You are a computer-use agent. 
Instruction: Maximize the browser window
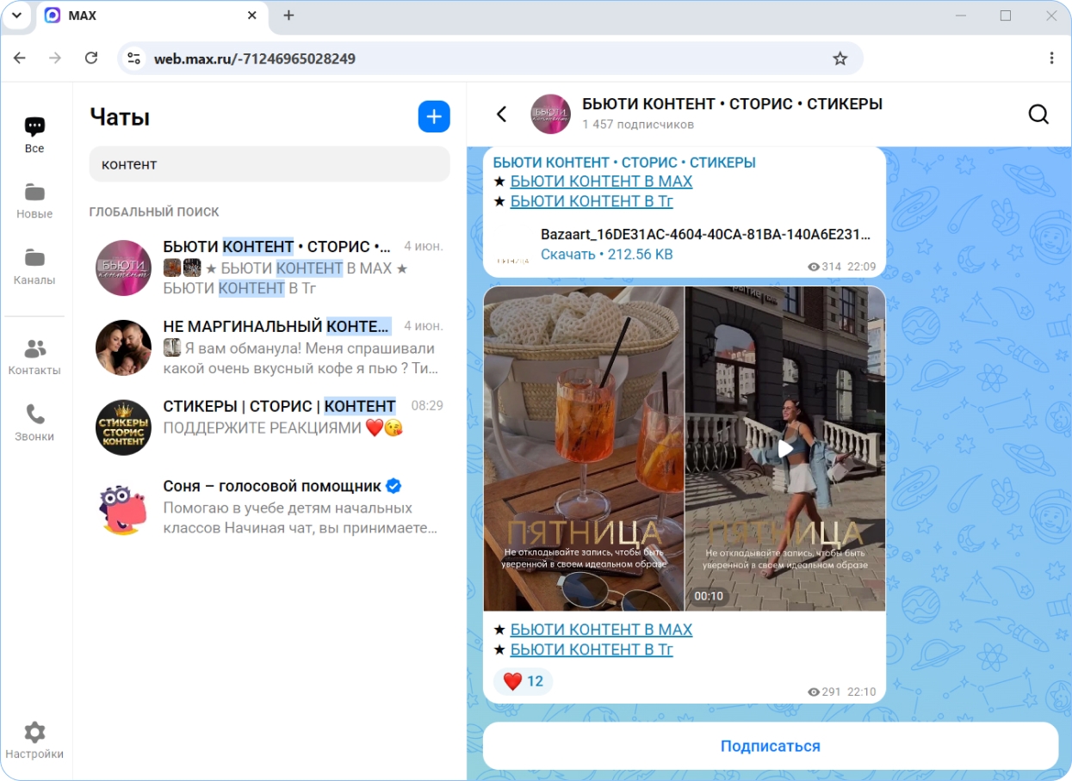1006,15
